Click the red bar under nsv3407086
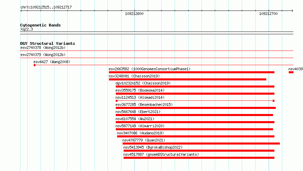The height and width of the screenshot is (171, 303). [x=196, y=136]
